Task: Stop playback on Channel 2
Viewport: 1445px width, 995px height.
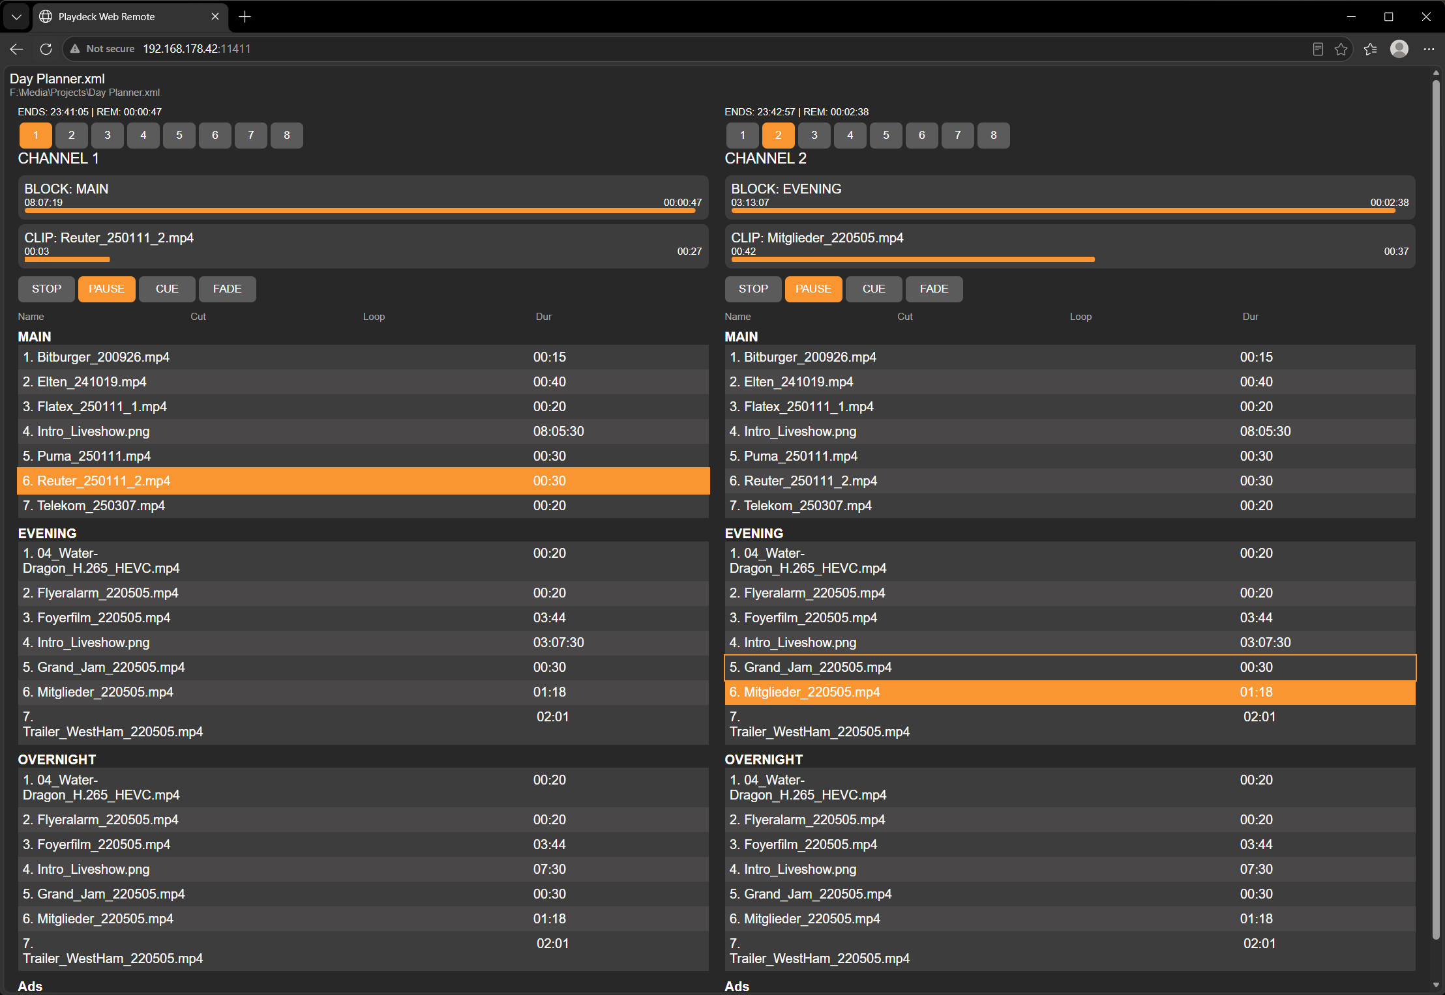Action: [754, 289]
